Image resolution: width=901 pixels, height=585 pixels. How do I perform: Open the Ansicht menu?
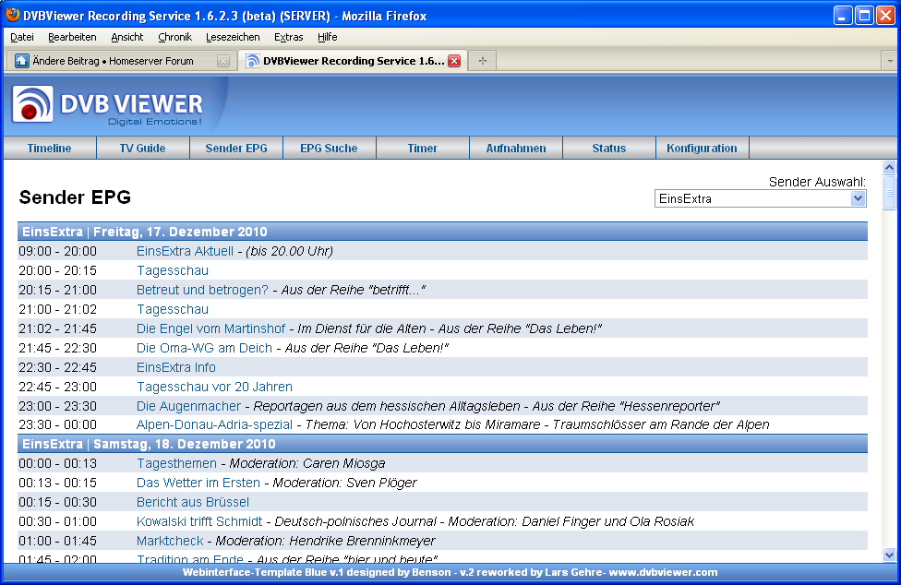[x=127, y=37]
